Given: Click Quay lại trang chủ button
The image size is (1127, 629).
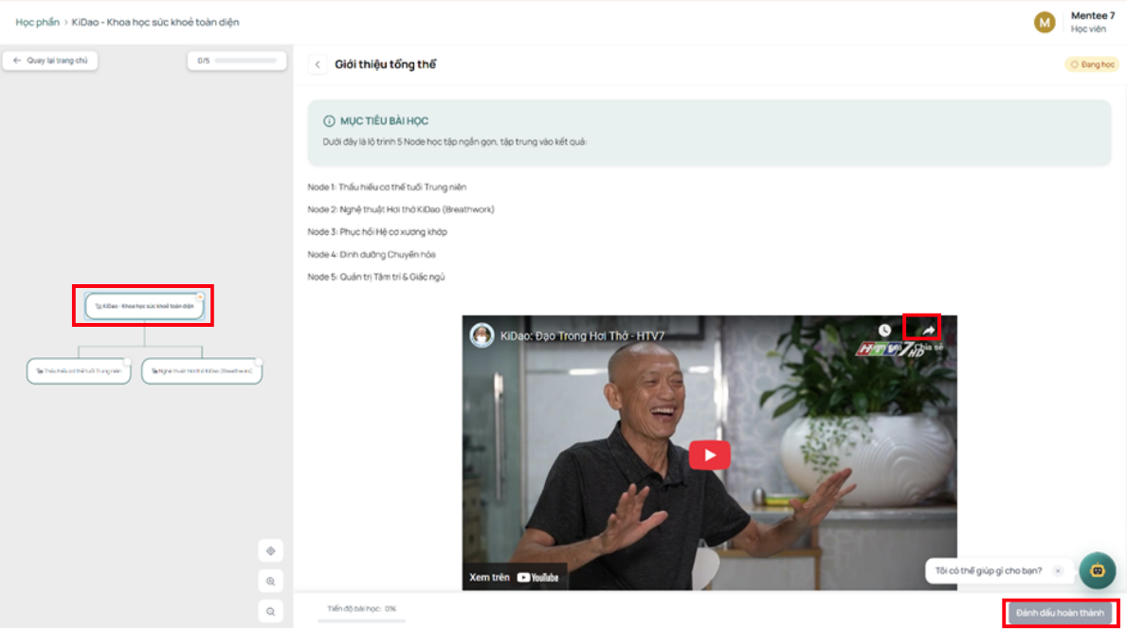Looking at the screenshot, I should 50,61.
